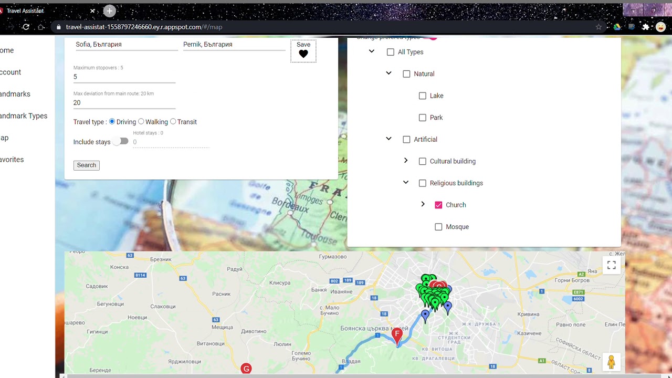Select Transit travel type
Viewport: 672px width, 378px height.
tap(173, 121)
